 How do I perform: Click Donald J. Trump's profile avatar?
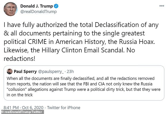click(x=11, y=9)
